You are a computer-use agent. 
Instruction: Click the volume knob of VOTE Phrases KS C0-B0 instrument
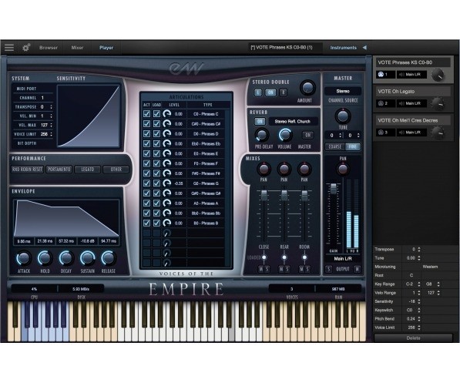click(438, 75)
